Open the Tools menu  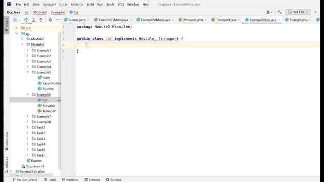click(x=110, y=4)
